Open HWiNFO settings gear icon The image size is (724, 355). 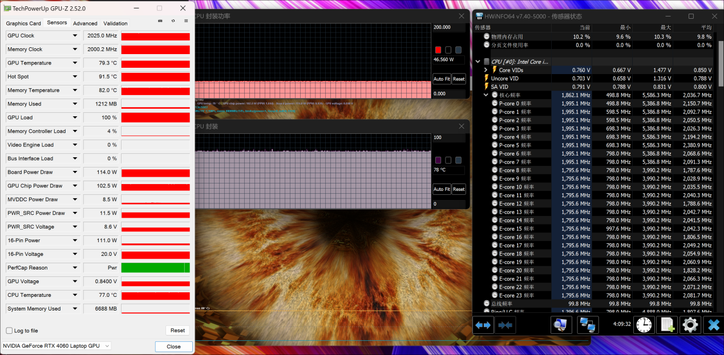pyautogui.click(x=690, y=325)
